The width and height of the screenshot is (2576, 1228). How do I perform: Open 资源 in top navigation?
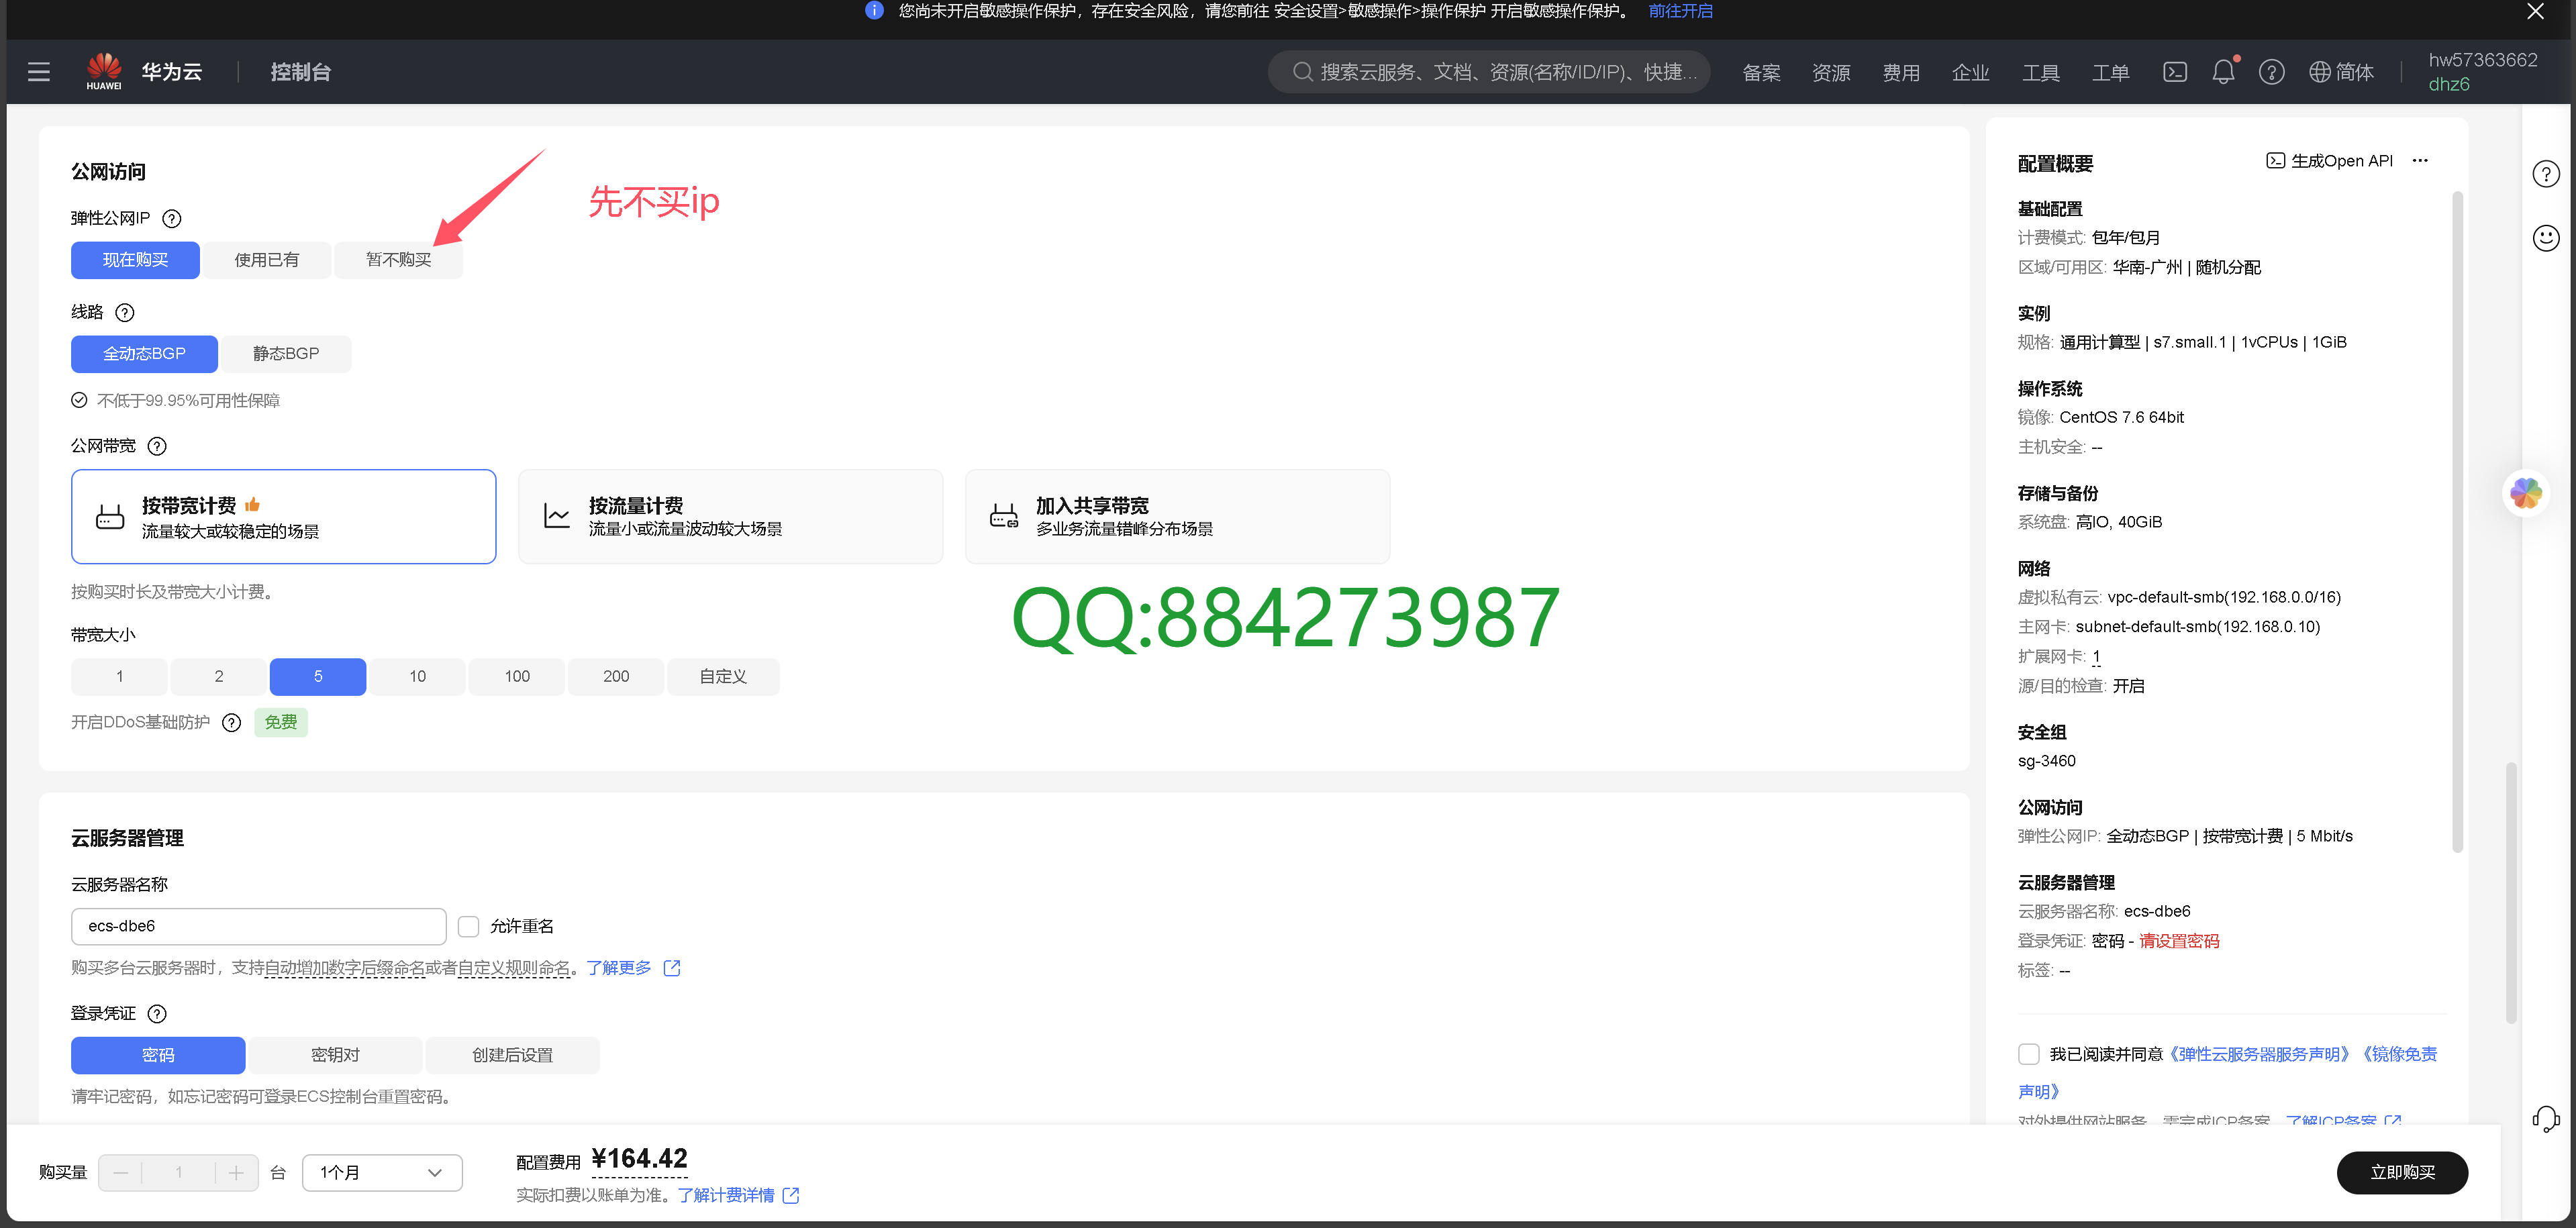(x=1831, y=73)
